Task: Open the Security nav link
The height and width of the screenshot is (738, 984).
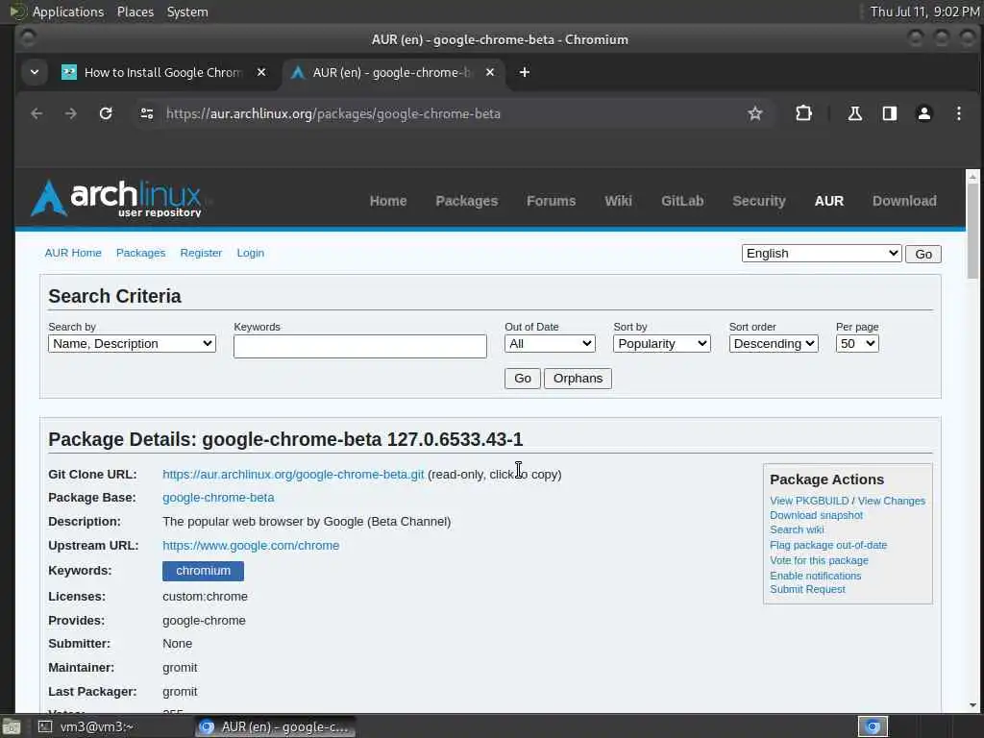Action: 759,201
